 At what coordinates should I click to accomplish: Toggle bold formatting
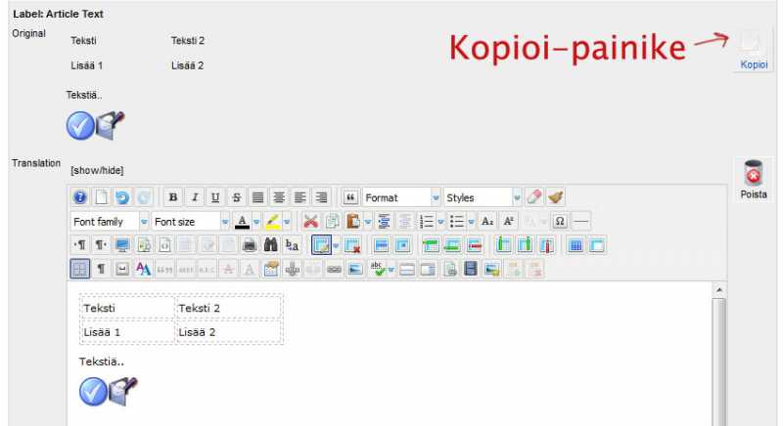tap(173, 197)
